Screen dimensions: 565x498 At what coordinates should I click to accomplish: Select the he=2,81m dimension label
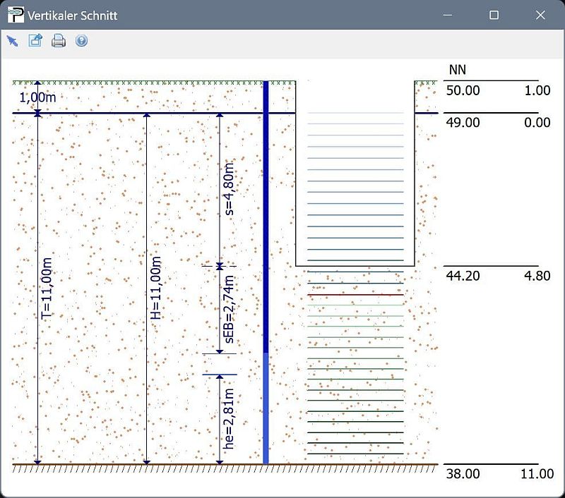(x=229, y=418)
